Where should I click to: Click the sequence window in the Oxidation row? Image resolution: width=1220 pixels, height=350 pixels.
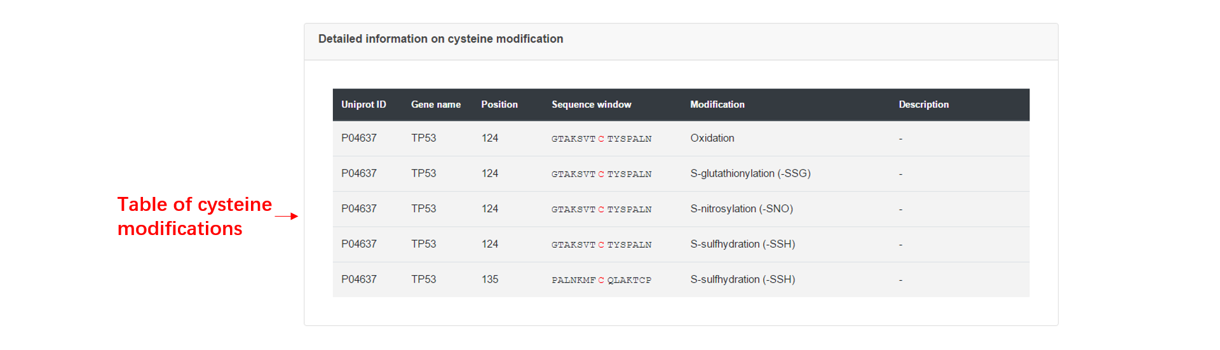coord(602,139)
